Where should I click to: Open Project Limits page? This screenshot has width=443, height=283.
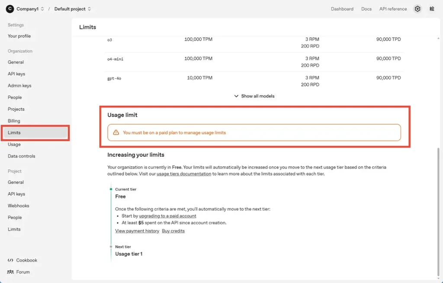point(14,229)
